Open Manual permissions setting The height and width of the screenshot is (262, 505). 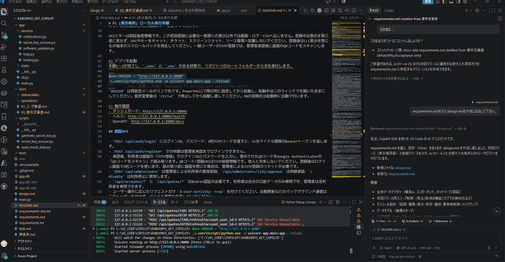click(x=401, y=257)
